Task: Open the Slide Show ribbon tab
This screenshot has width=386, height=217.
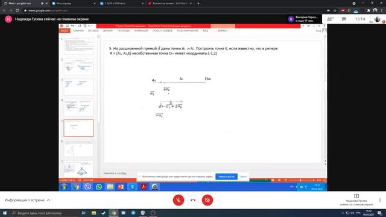Action: (162, 31)
